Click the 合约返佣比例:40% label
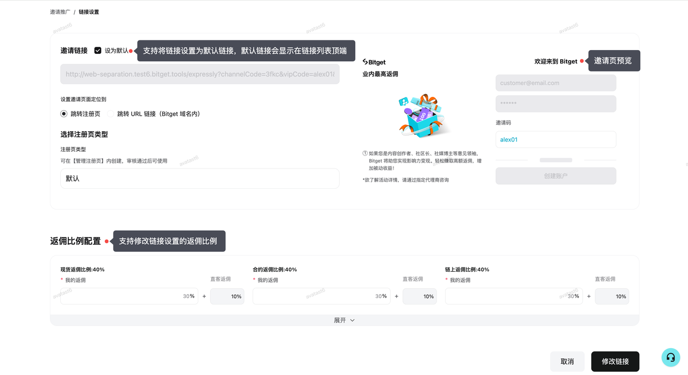 click(x=275, y=270)
